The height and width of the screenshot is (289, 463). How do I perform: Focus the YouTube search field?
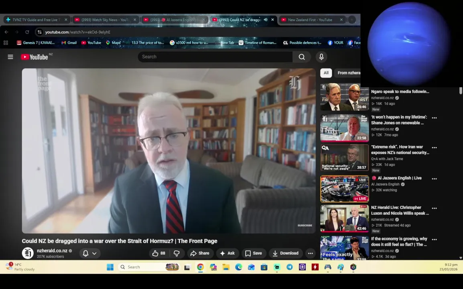[215, 57]
